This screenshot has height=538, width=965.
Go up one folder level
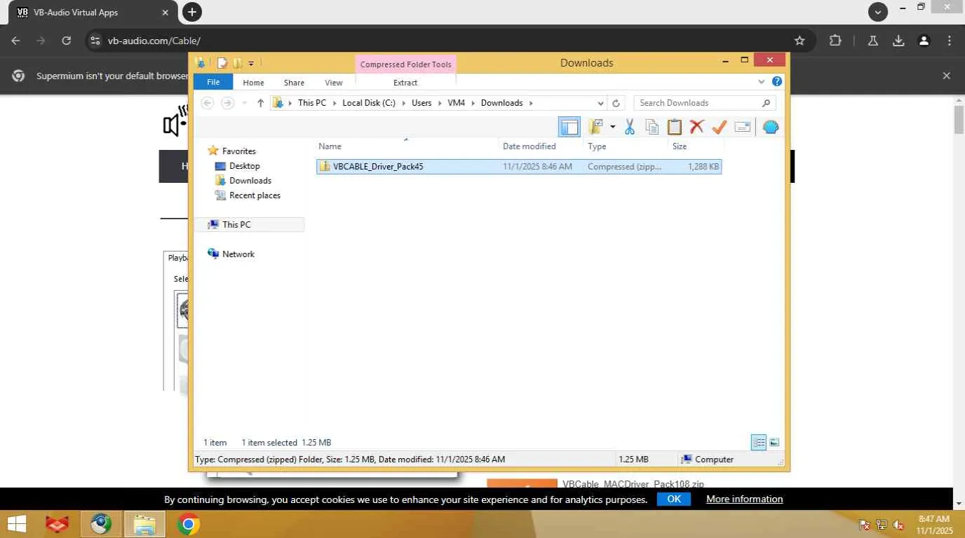click(x=261, y=103)
